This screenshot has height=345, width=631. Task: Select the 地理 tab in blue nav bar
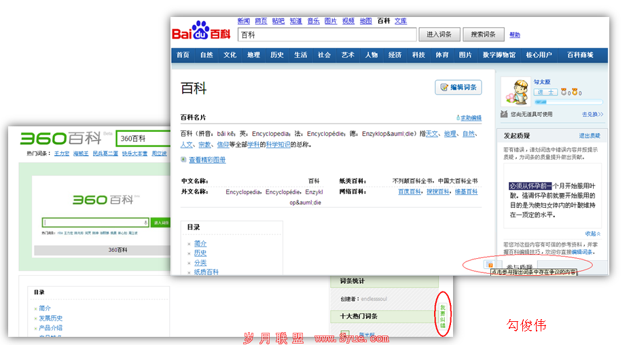click(253, 55)
